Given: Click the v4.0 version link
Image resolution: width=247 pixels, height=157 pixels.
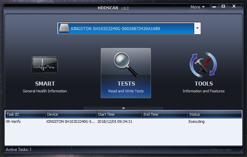Looking at the screenshot, I should click(x=125, y=8).
